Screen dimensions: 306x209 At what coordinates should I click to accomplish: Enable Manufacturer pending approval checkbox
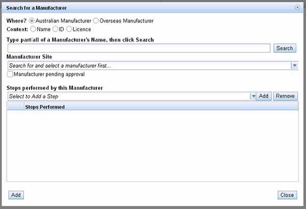click(10, 74)
